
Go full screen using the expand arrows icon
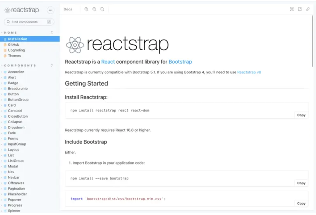coord(292,9)
